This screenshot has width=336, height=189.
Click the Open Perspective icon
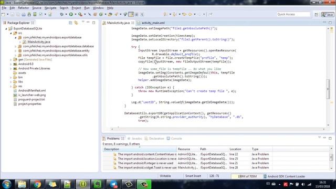point(317,14)
